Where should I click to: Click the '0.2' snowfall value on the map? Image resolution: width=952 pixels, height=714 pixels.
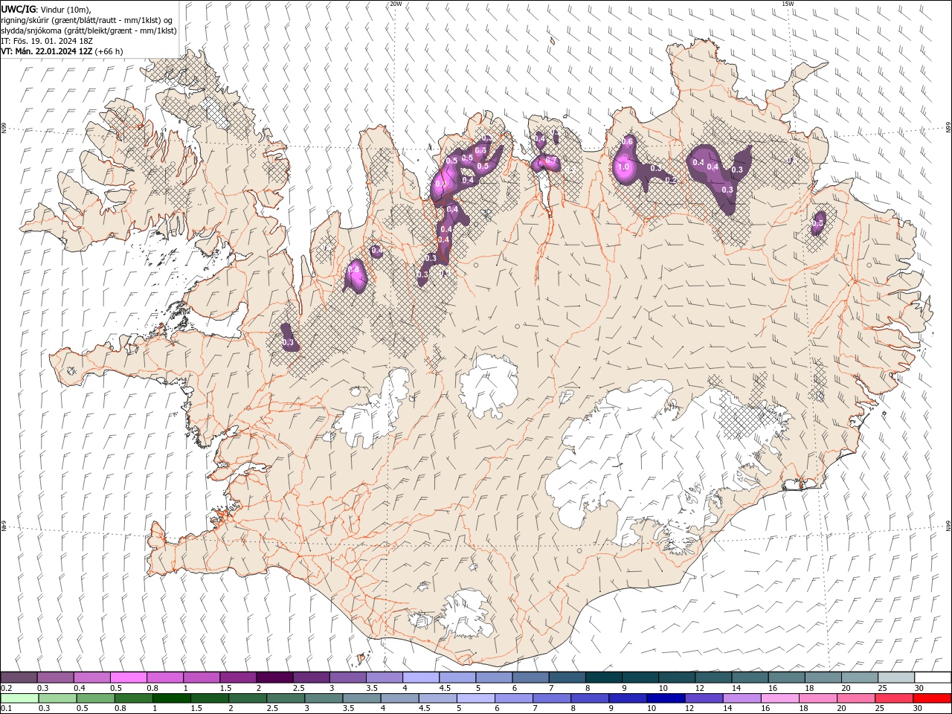point(670,180)
